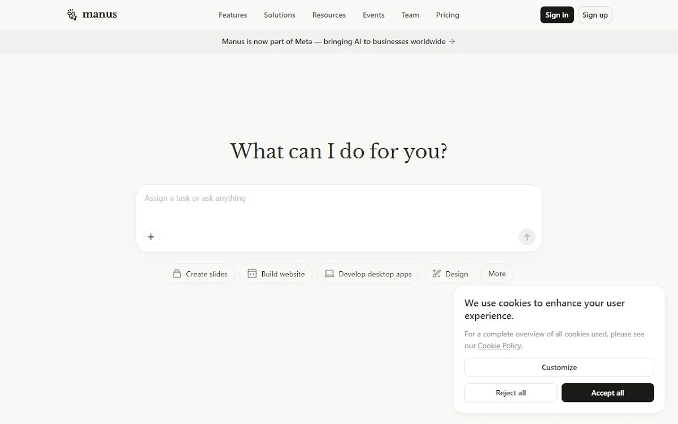Click the arrow icon after Meta announcement
Image resolution: width=678 pixels, height=424 pixels.
point(452,41)
